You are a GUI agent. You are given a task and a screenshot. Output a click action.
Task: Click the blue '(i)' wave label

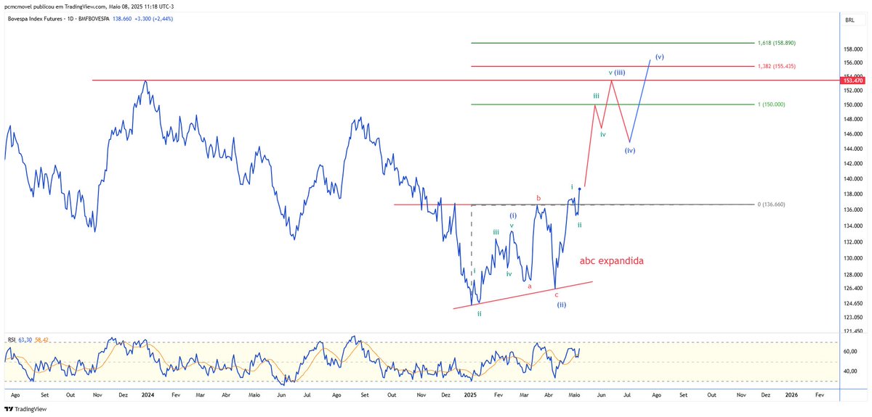pos(512,216)
